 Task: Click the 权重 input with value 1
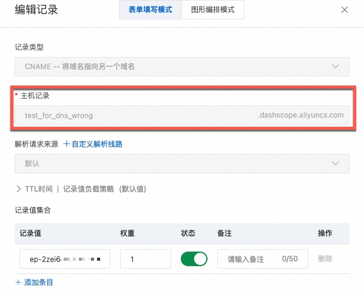146,259
